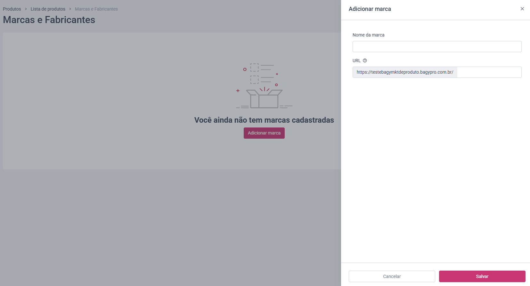Click the chevron after Produtos breadcrumb
This screenshot has width=530, height=286.
[26, 9]
